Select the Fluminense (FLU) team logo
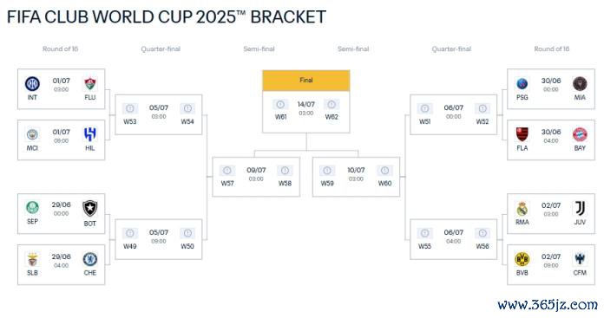 pyautogui.click(x=90, y=84)
